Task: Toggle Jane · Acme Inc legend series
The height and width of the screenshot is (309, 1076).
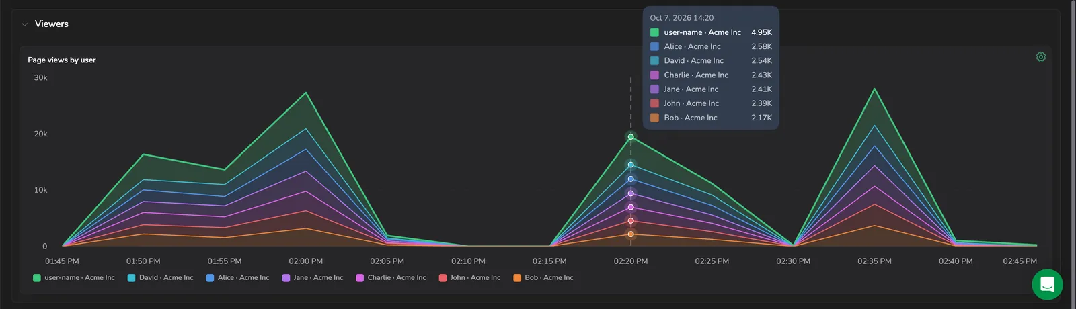Action: pos(313,277)
